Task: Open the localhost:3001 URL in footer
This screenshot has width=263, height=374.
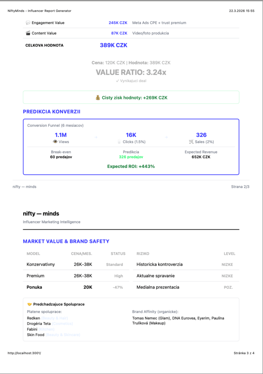Action: point(24,353)
